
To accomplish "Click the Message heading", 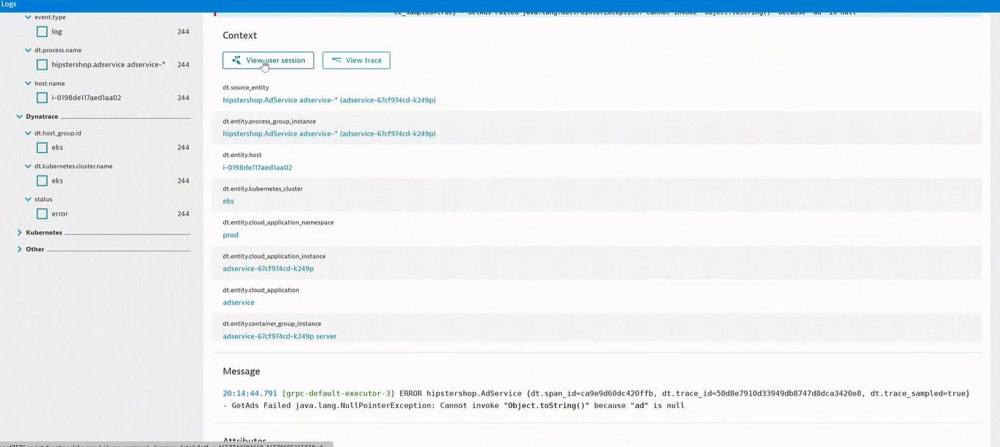I will coord(242,371).
